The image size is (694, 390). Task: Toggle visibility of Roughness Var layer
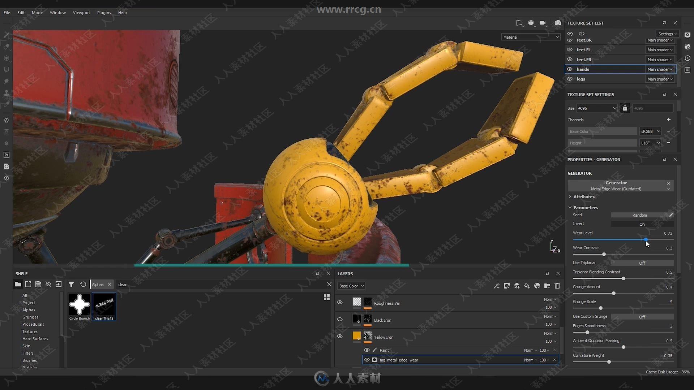tap(340, 302)
